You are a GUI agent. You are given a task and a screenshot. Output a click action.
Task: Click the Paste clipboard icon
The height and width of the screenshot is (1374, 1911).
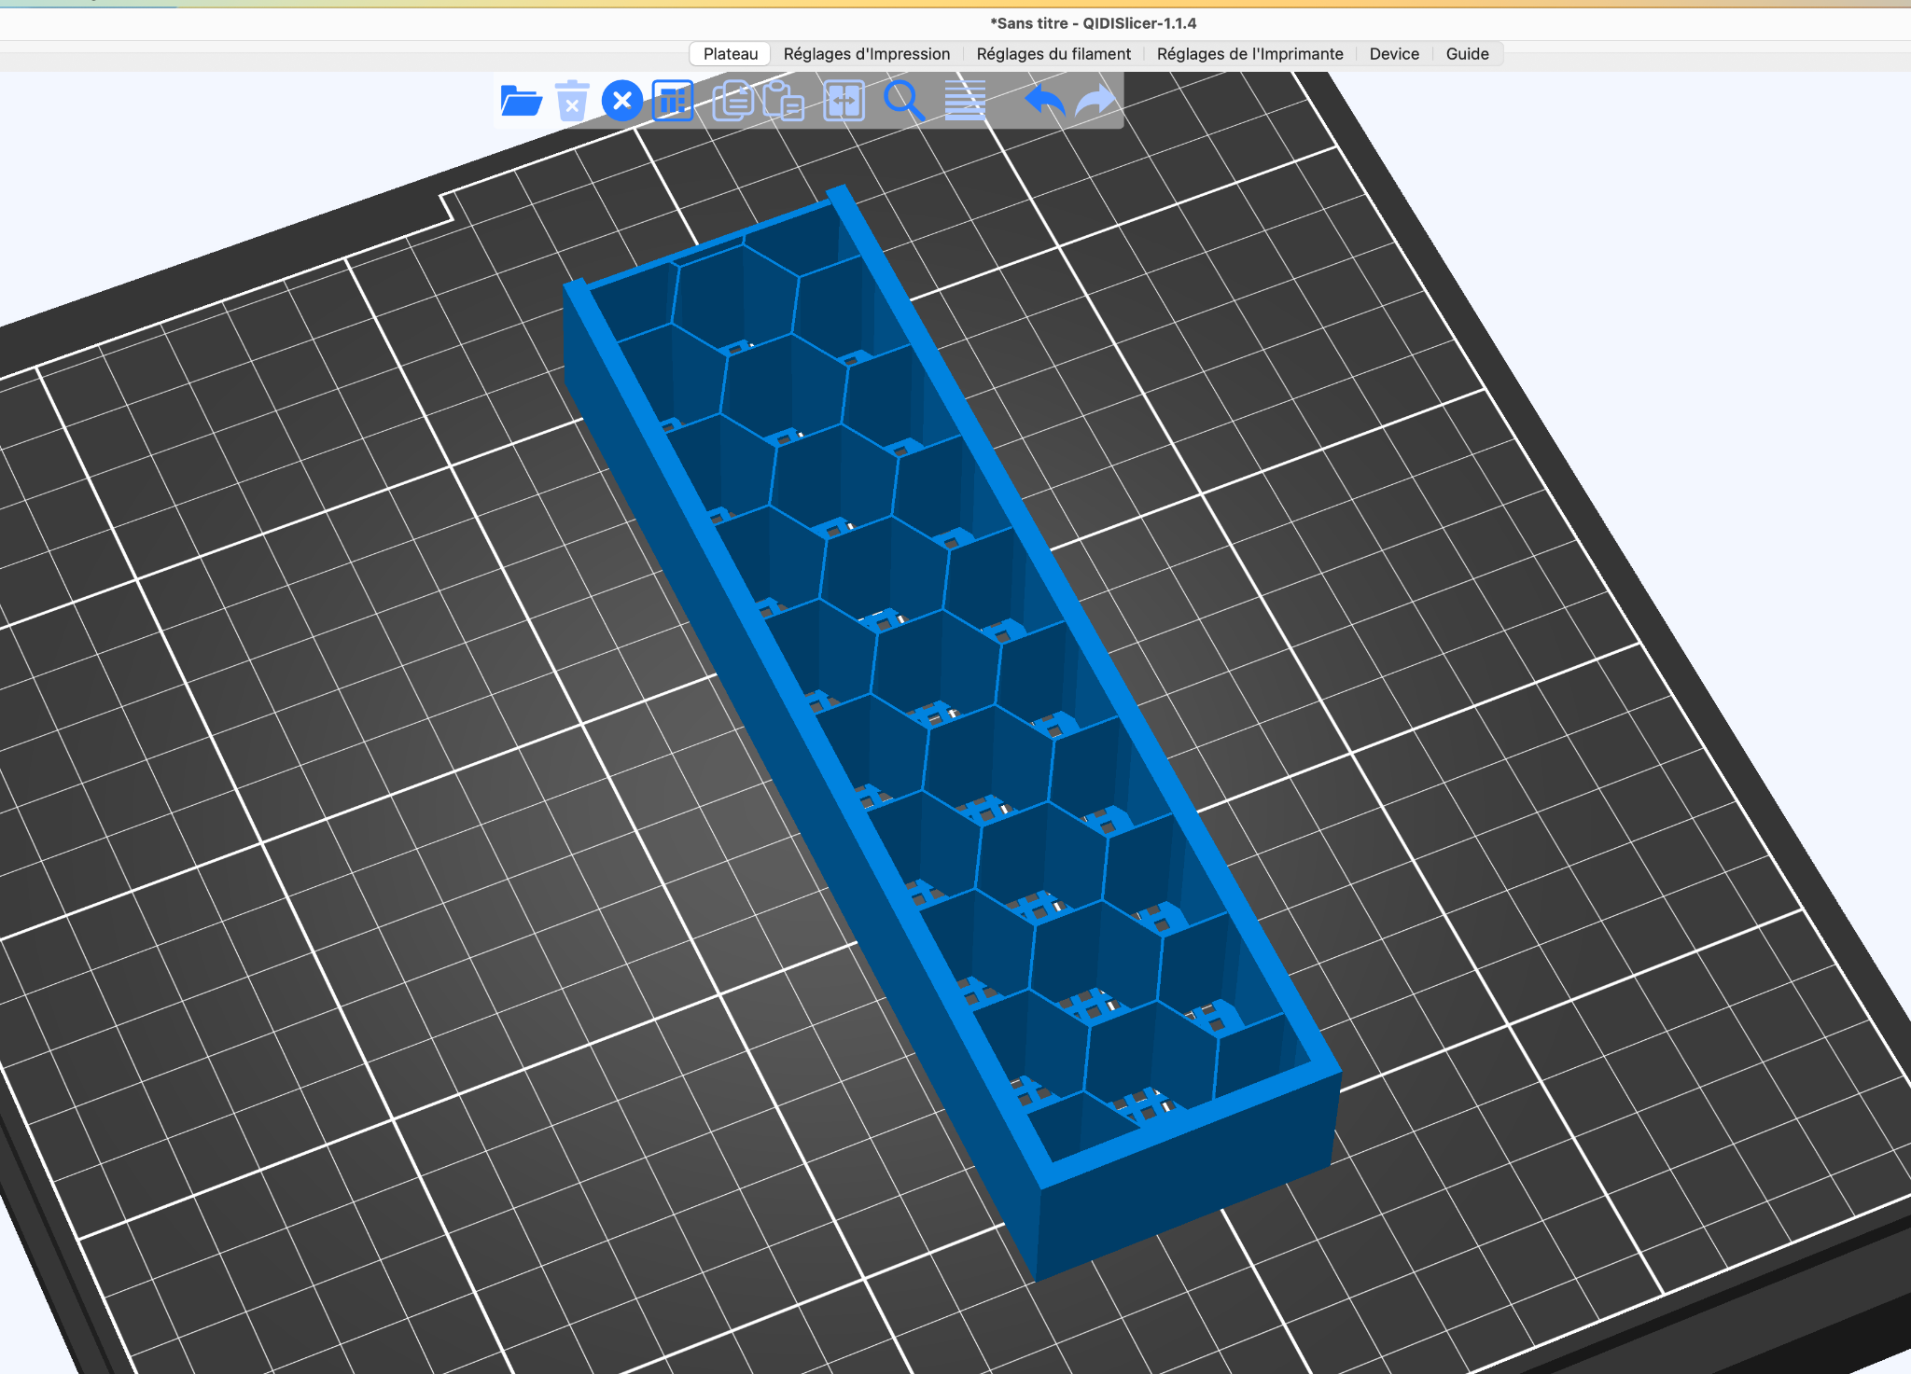click(784, 101)
